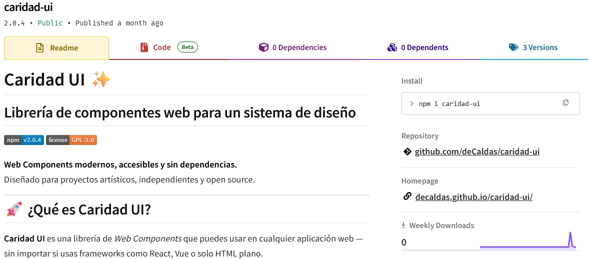589x259 pixels.
Task: Open the Readme tab
Action: (x=56, y=48)
